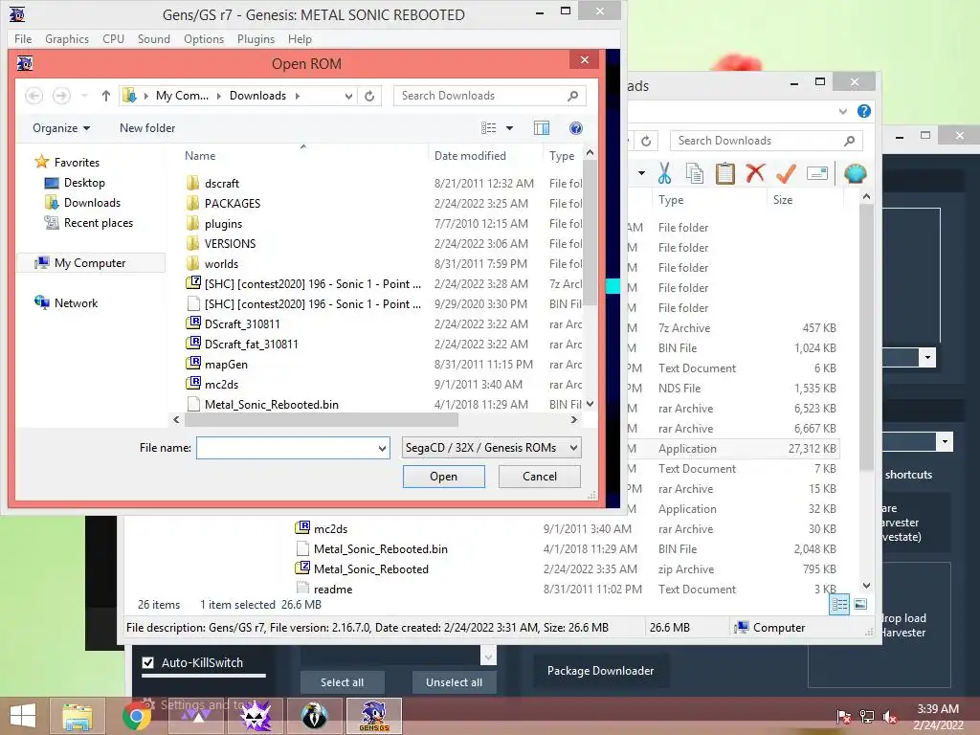Screen dimensions: 980x735
Task: Click the change view icon in Open ROM dialog
Action: click(489, 128)
